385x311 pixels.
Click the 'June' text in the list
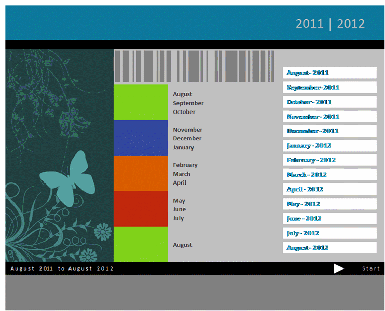[x=179, y=209]
